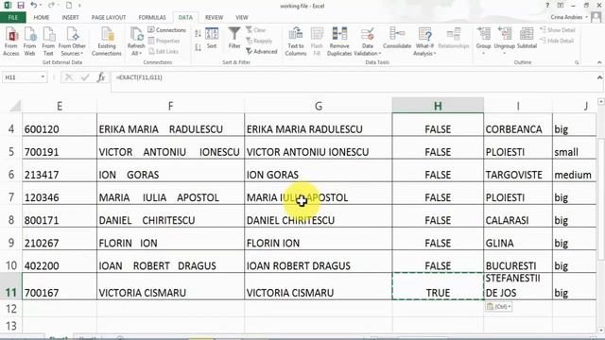Viewport: 605px width, 340px height.
Task: Click the Help question mark icon
Action: pos(547,6)
